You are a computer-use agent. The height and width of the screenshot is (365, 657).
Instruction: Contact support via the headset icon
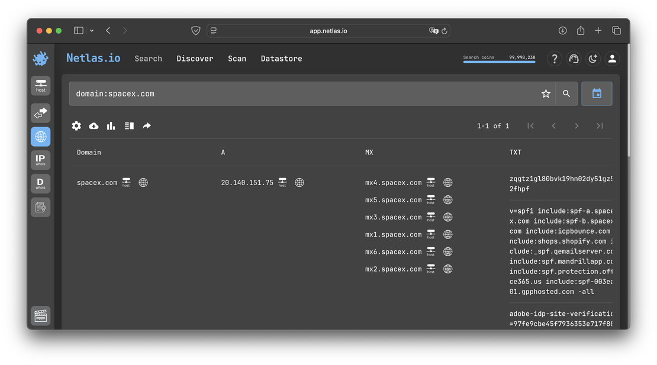click(573, 59)
